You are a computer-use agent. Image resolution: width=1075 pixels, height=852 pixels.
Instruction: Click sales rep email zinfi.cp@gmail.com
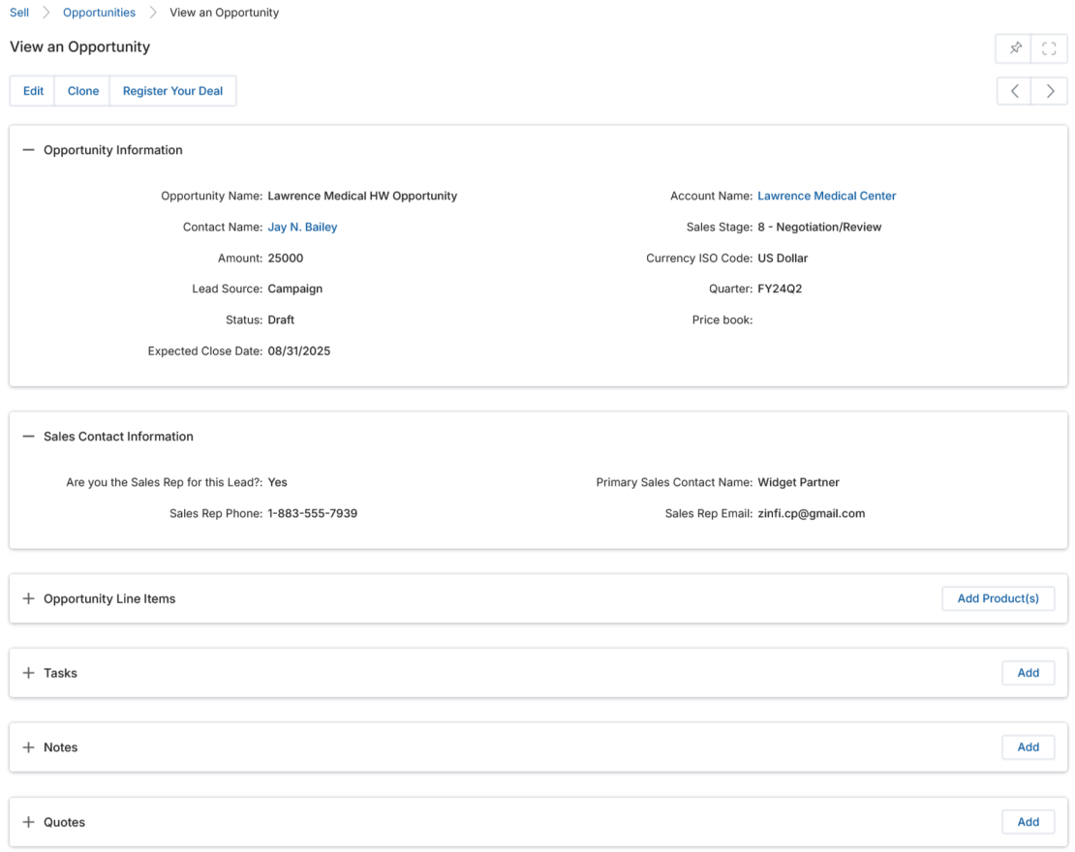point(811,513)
